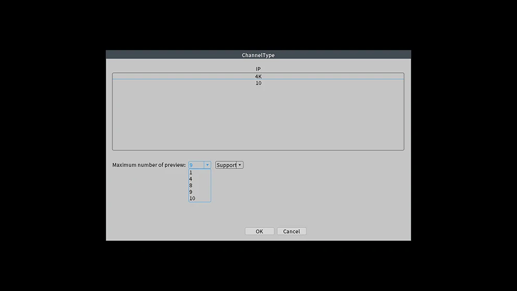Click the blue arrow of preview dropdown

coord(207,165)
